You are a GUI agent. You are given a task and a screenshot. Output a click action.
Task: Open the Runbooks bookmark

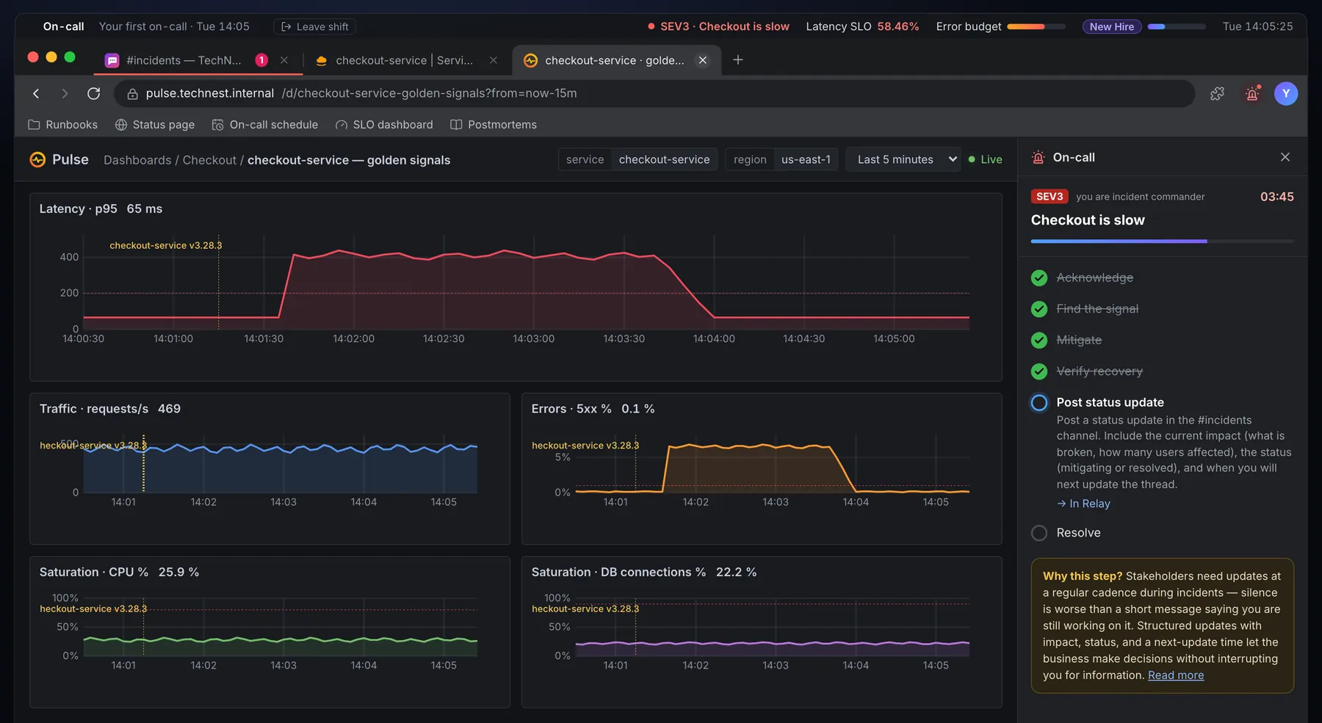62,125
